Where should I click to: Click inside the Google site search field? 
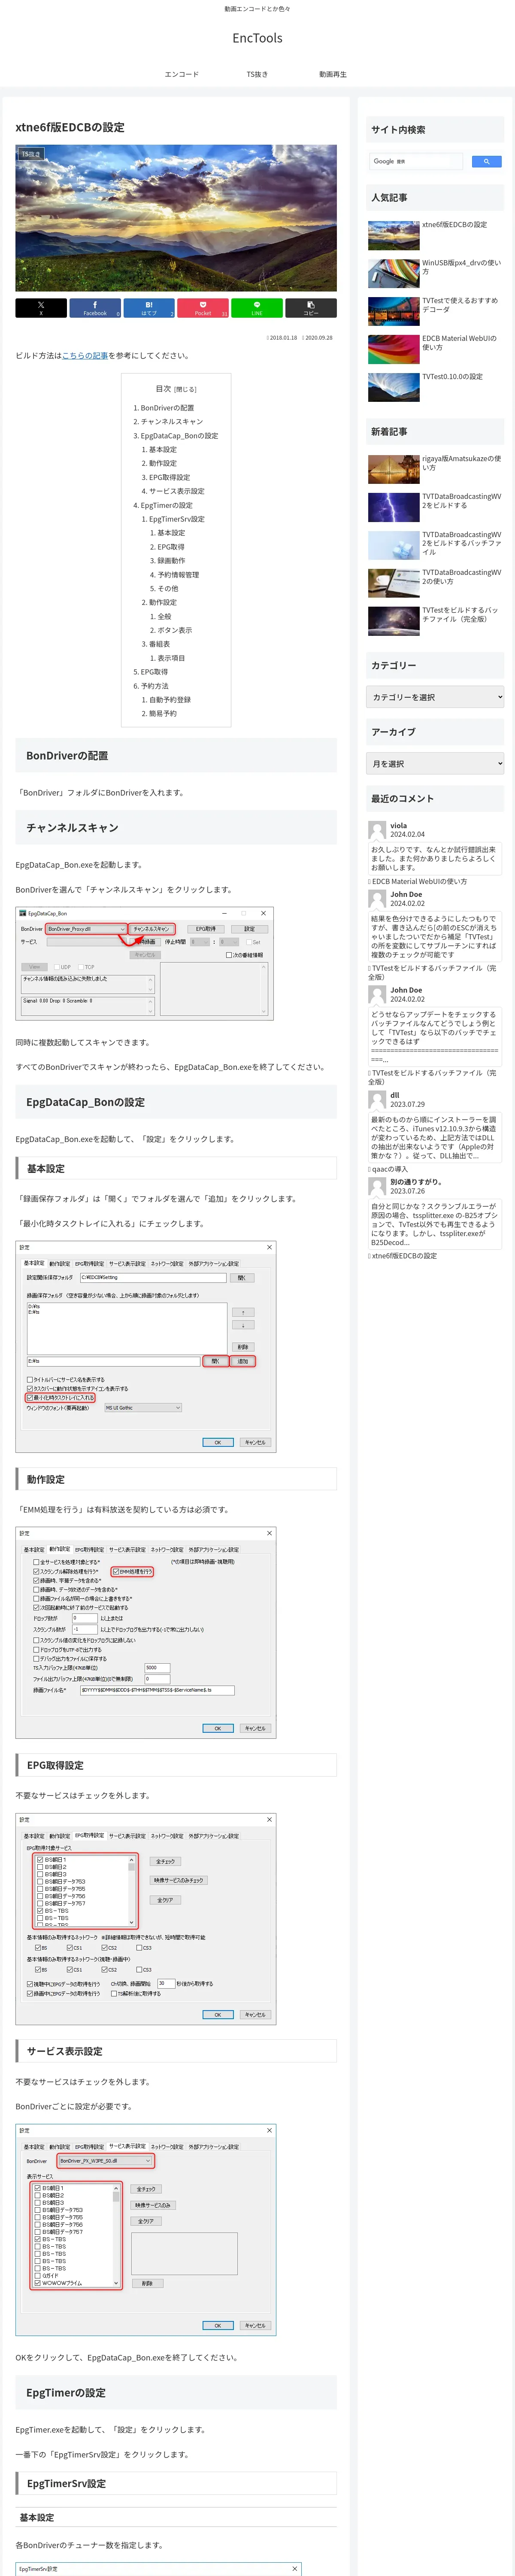[x=416, y=161]
